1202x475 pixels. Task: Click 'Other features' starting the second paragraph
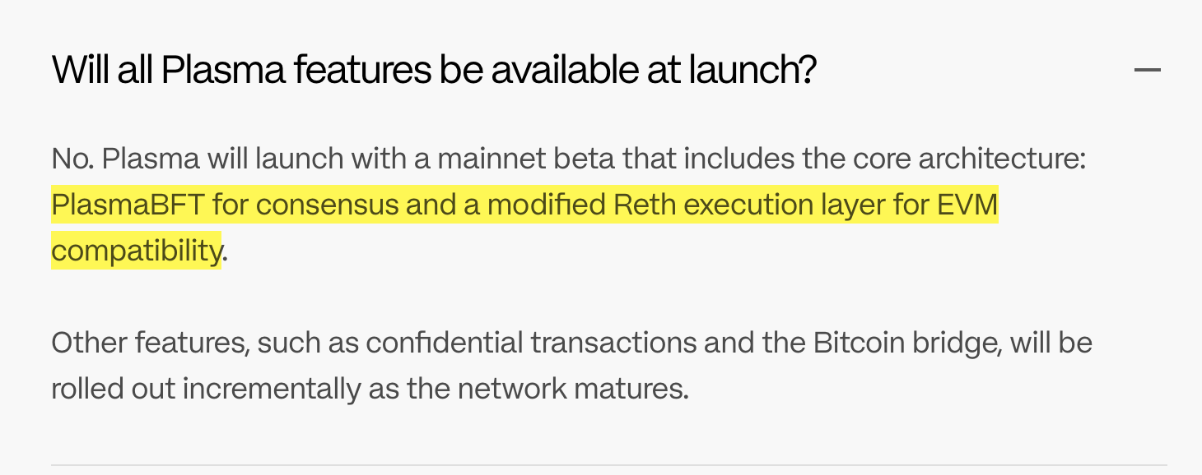(149, 342)
